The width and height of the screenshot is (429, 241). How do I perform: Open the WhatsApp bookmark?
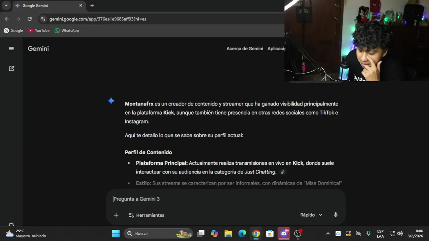click(67, 30)
